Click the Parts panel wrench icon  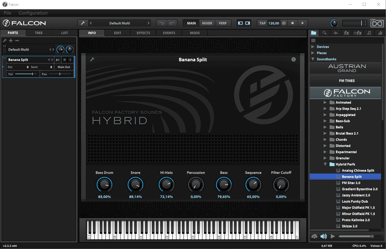pyautogui.click(x=5, y=41)
